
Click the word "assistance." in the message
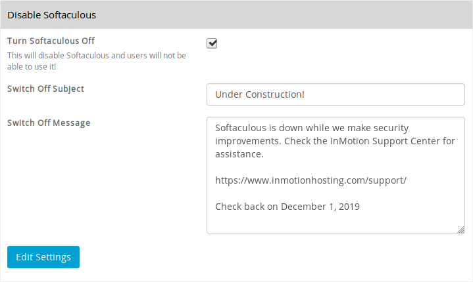click(239, 154)
